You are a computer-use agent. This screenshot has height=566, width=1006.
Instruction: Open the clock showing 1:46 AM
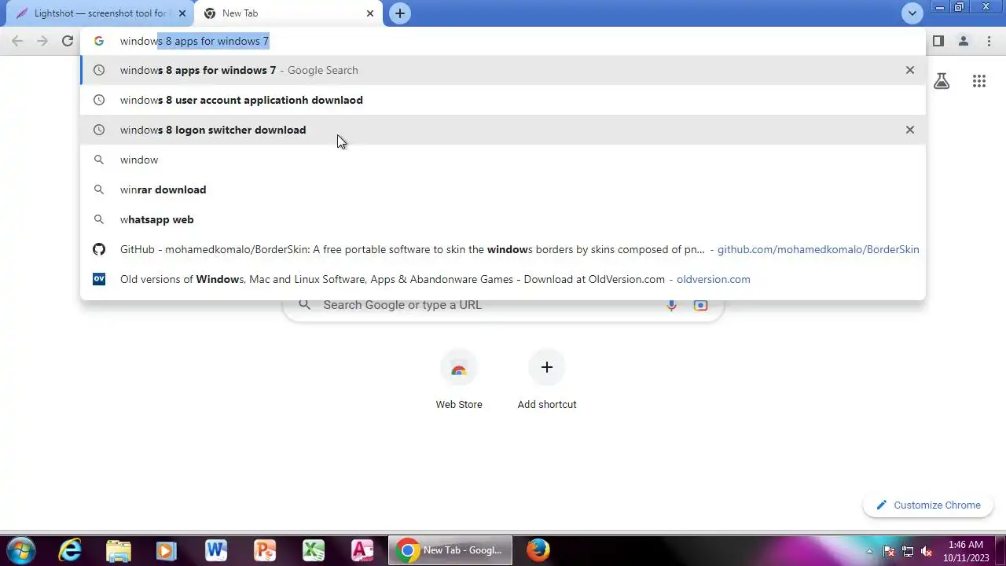(965, 551)
